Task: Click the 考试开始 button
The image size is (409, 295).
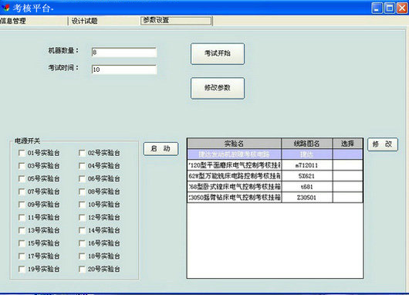Action: pos(218,53)
